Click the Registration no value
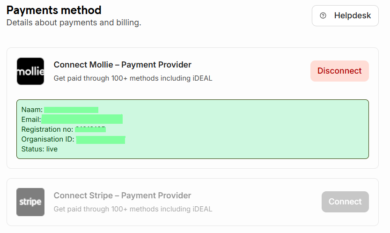390x233 pixels. pyautogui.click(x=90, y=129)
